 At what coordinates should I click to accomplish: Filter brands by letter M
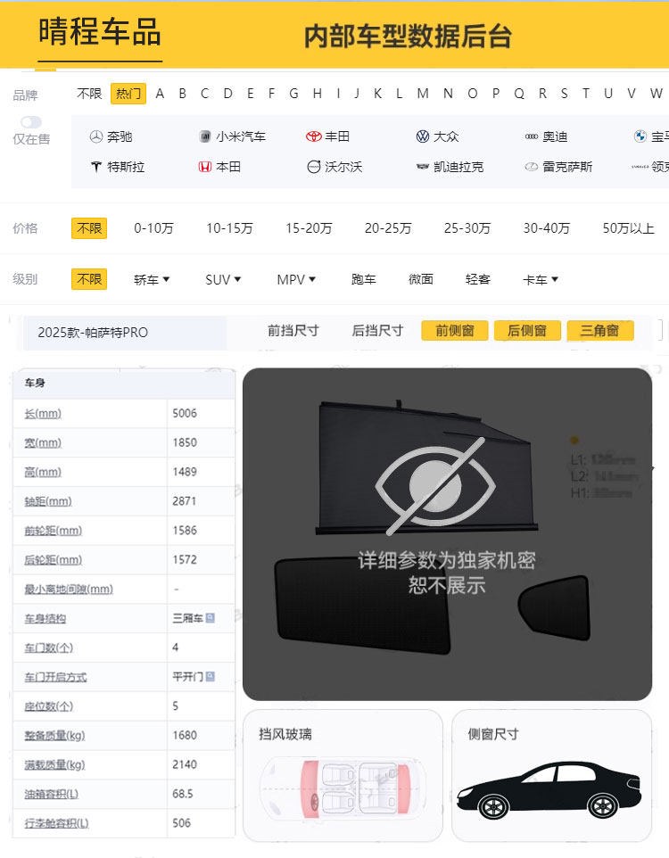(423, 94)
